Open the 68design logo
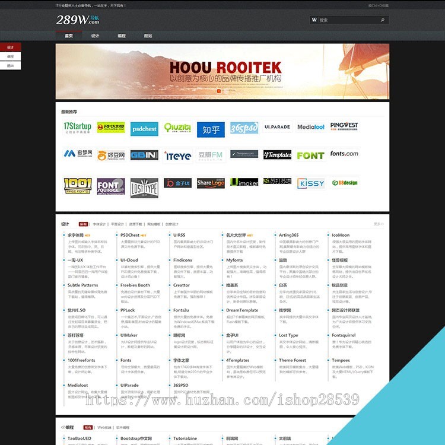This screenshot has width=445, height=445. coord(344,183)
